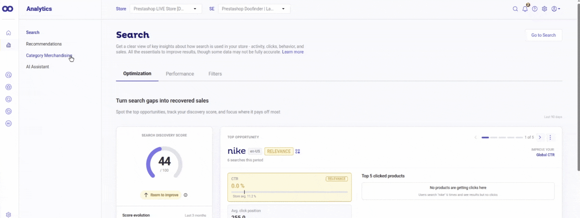Go to previous opportunity arrow

tap(475, 137)
